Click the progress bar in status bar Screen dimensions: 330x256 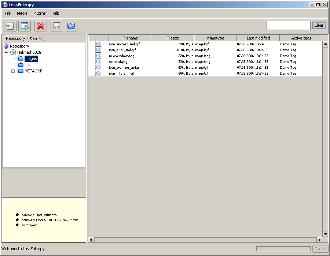283,249
